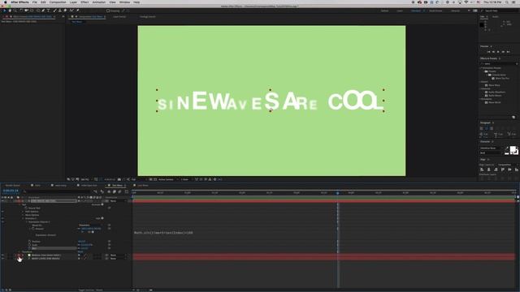Switch to the Render Queue timeline tab

(13, 186)
